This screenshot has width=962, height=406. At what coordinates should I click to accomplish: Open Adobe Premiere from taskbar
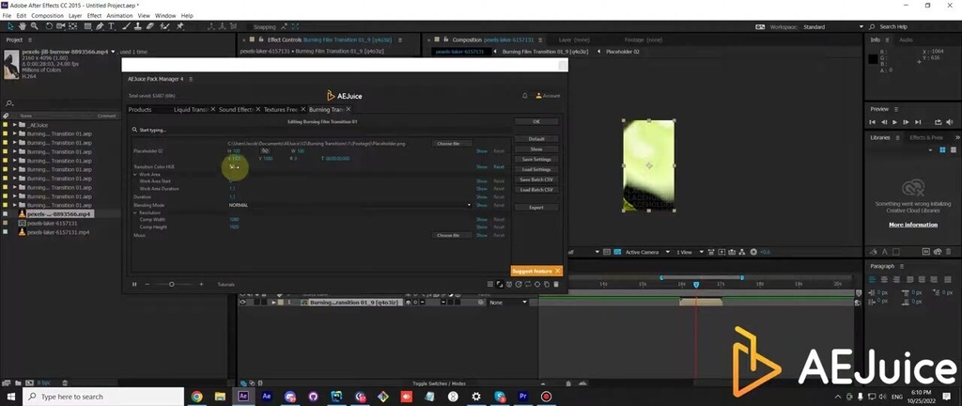[523, 397]
